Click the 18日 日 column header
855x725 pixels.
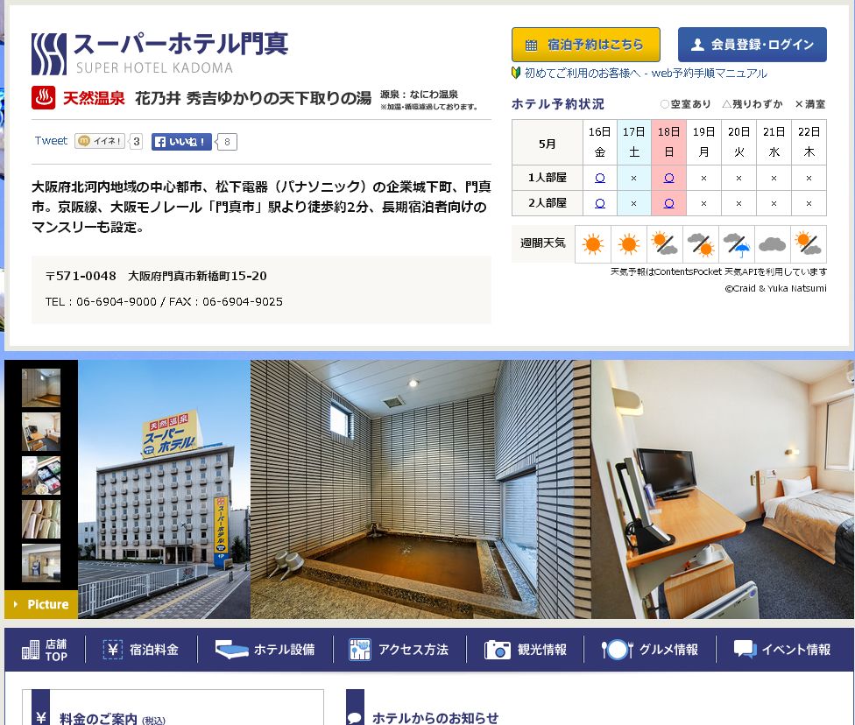pyautogui.click(x=669, y=142)
